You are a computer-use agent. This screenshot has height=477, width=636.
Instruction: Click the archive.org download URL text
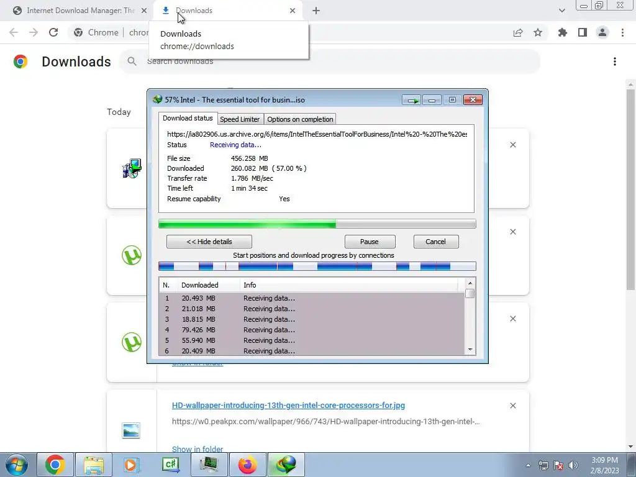coord(317,134)
